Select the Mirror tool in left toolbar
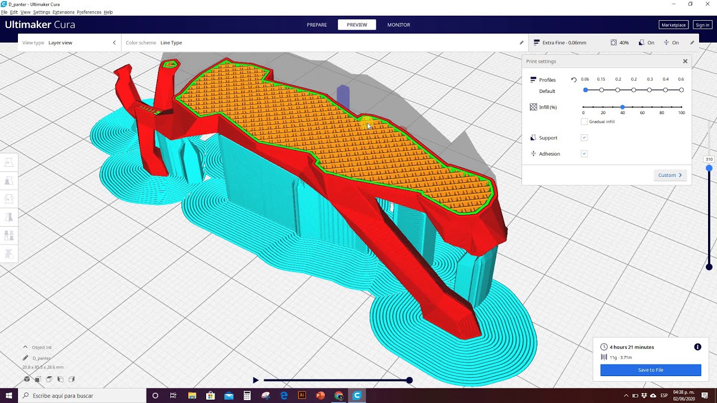The width and height of the screenshot is (717, 403). click(x=9, y=217)
